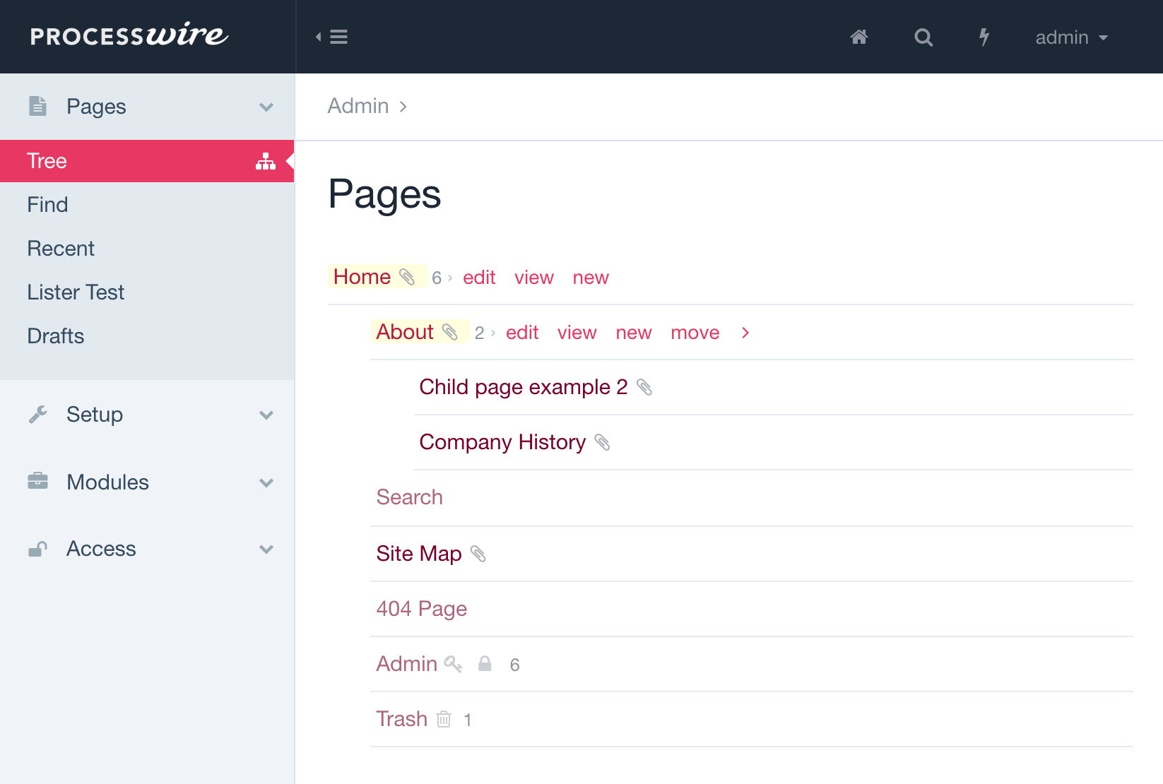Viewport: 1163px width, 784px height.
Task: Open Recent in the sidebar
Action: pos(61,249)
